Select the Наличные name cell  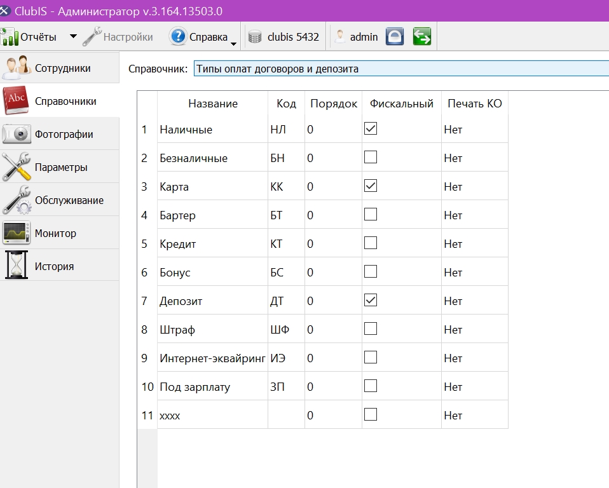[212, 129]
